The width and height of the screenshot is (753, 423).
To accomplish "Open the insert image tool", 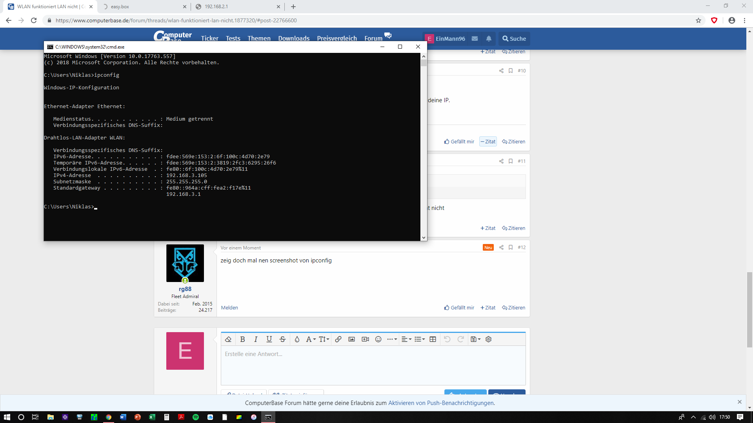I will [351, 339].
